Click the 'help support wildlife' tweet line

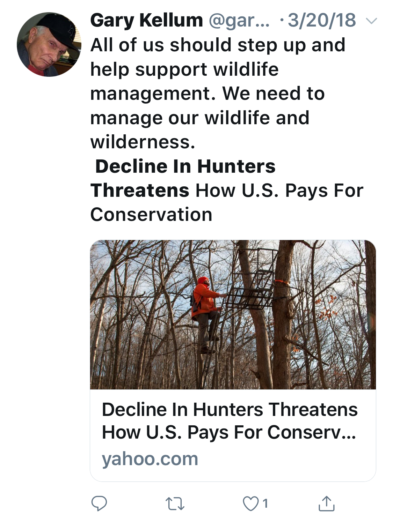coord(184,69)
